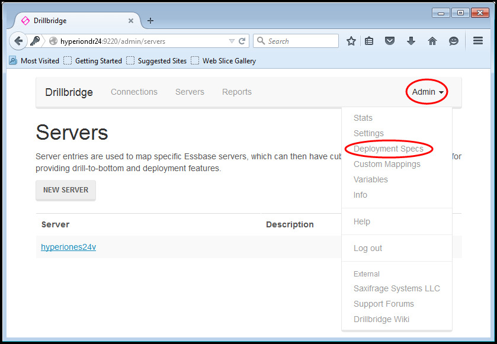Focus the browser Search field

[296, 41]
